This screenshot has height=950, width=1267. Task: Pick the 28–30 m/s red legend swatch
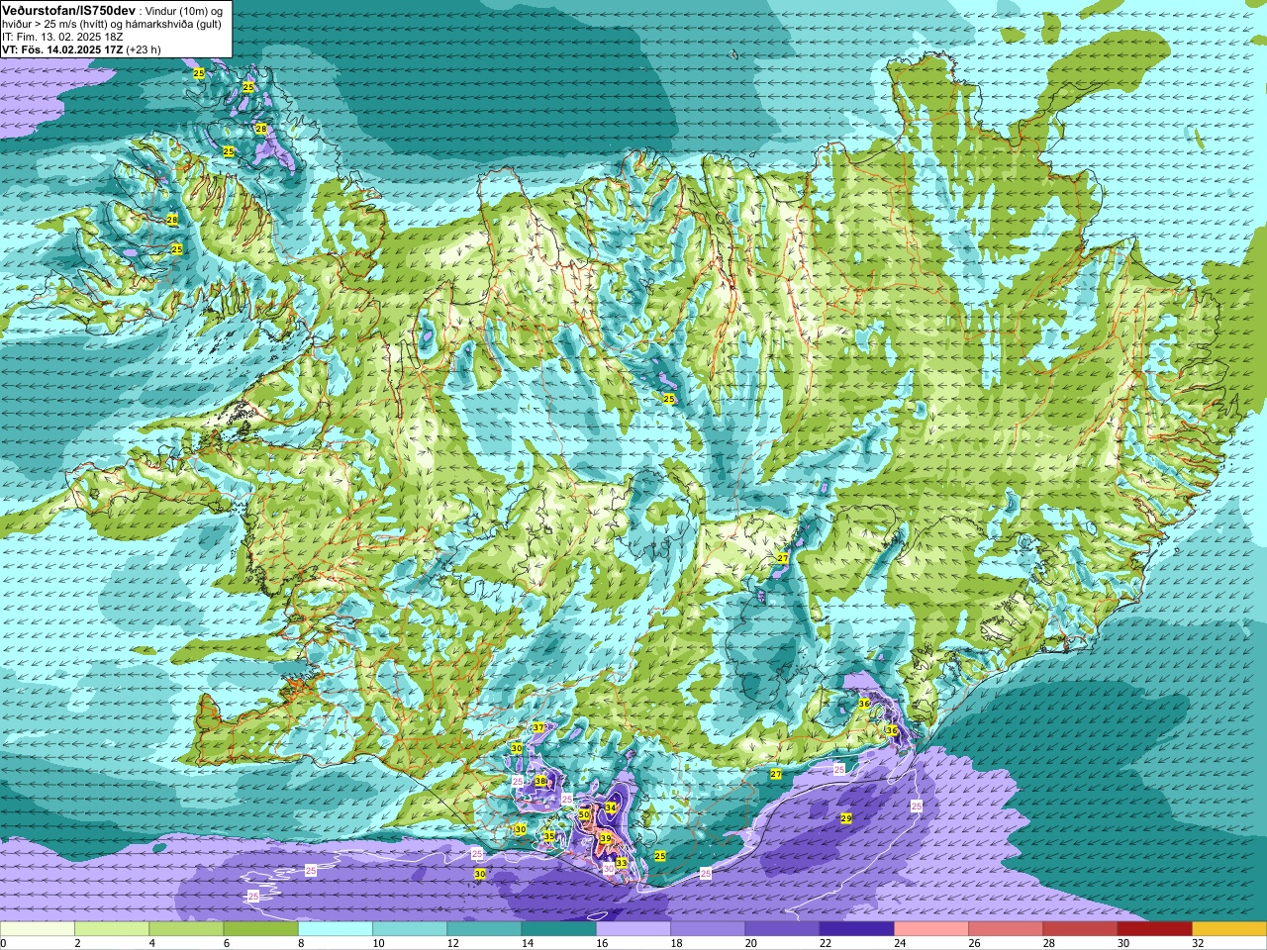click(1080, 929)
